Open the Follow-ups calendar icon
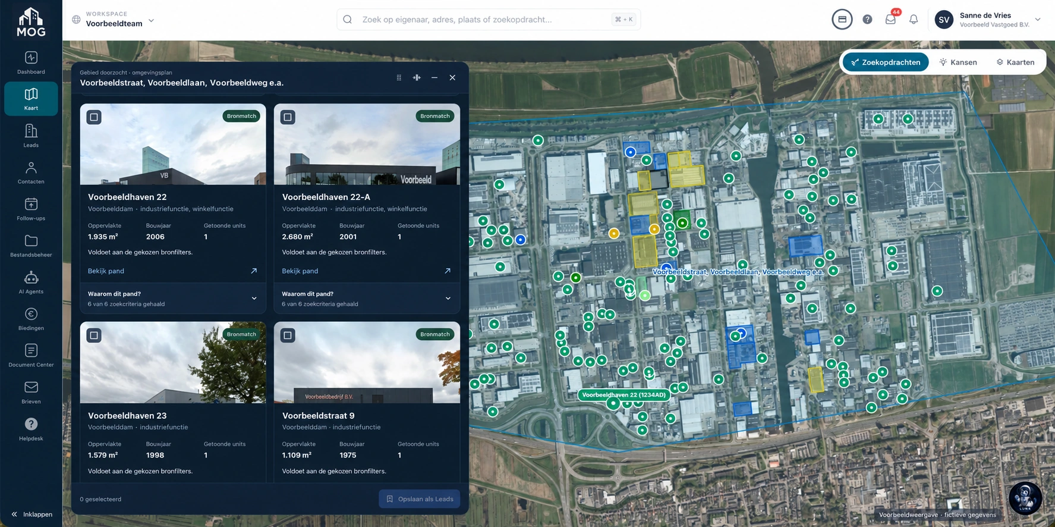Image resolution: width=1055 pixels, height=527 pixels. tap(31, 204)
